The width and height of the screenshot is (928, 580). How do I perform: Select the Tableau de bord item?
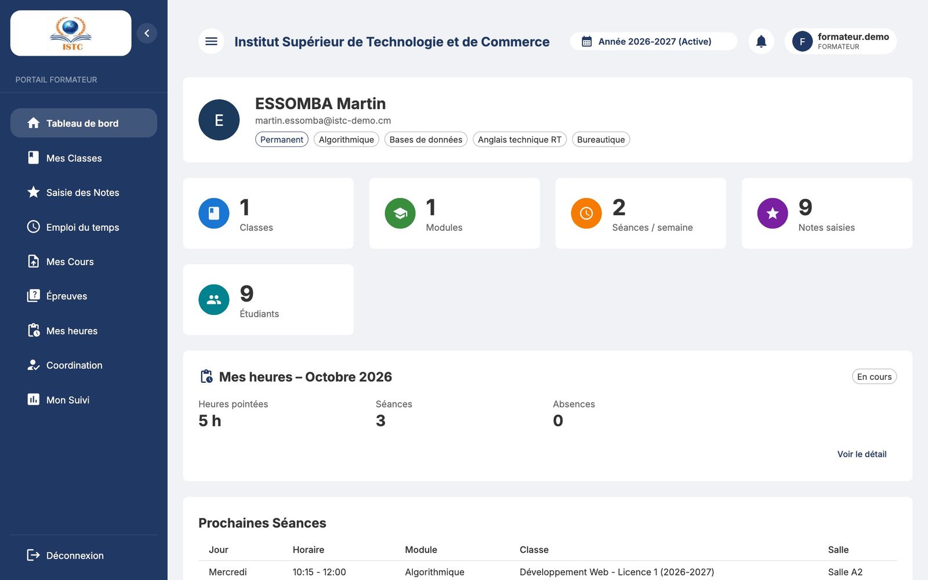tap(84, 123)
